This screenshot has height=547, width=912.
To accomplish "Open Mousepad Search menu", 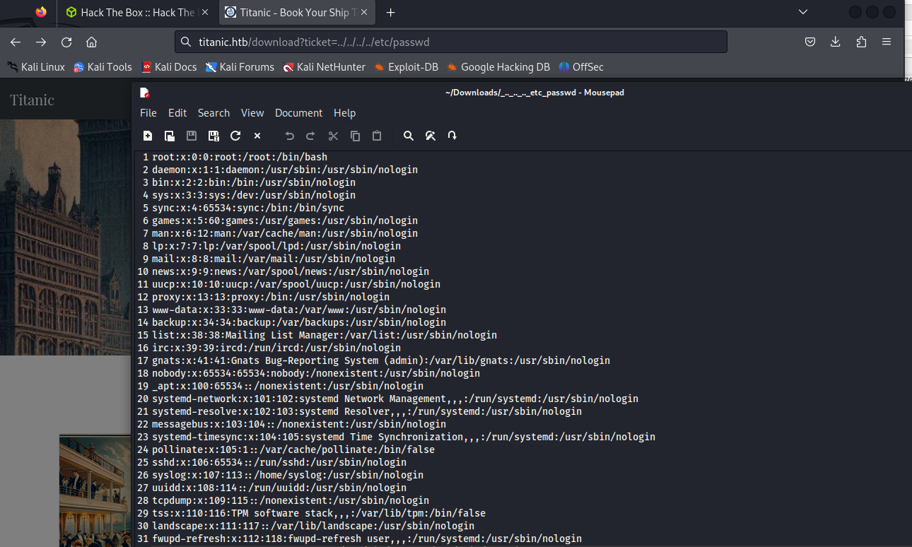I will [x=214, y=113].
